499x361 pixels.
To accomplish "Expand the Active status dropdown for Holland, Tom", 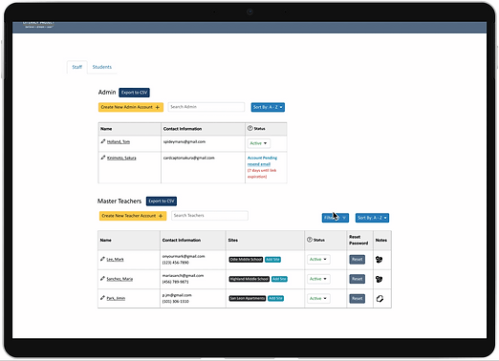I will pyautogui.click(x=259, y=143).
